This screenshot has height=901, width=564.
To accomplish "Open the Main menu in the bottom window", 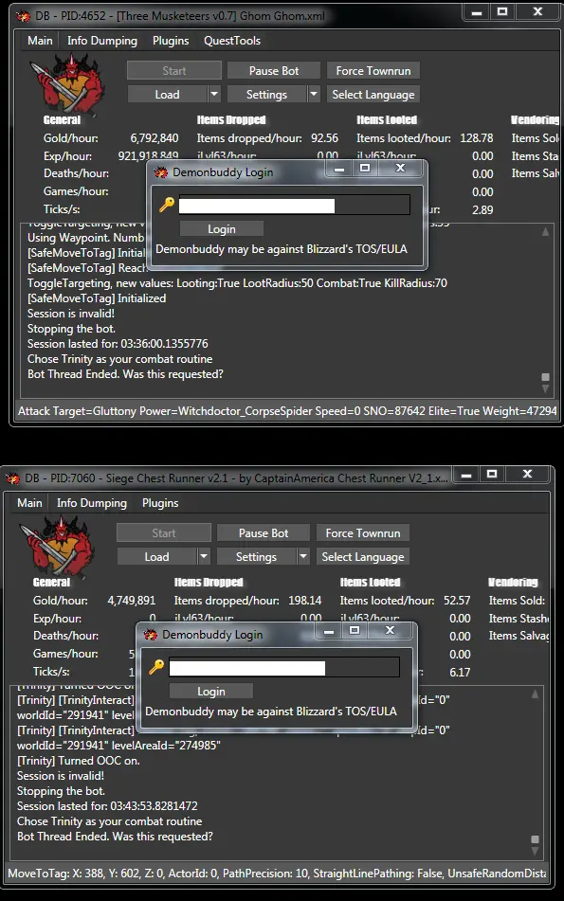I will [x=30, y=503].
